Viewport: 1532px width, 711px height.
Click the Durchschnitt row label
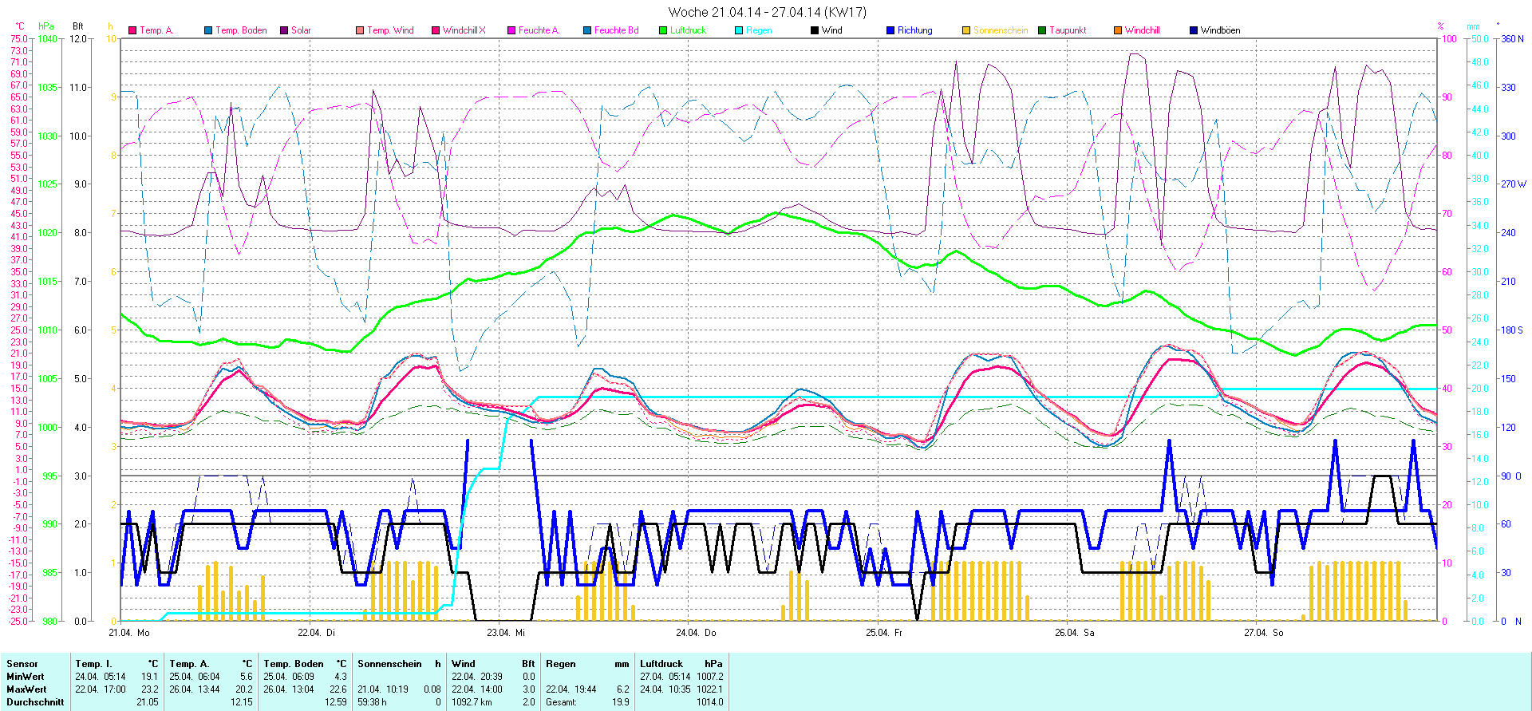tap(35, 702)
